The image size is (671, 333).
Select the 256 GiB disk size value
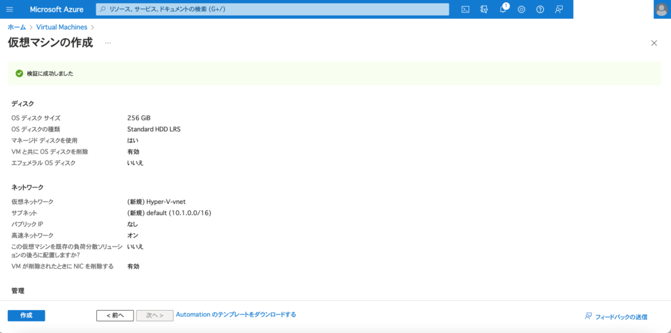pyautogui.click(x=139, y=118)
